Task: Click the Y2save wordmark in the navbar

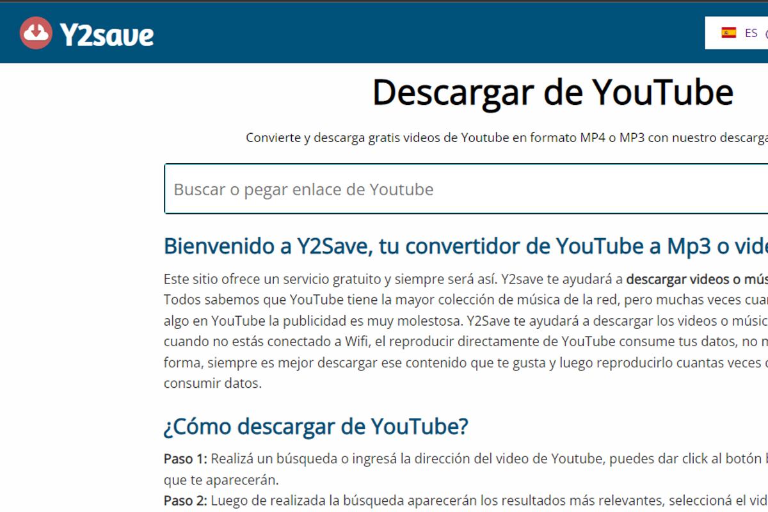Action: coord(106,35)
